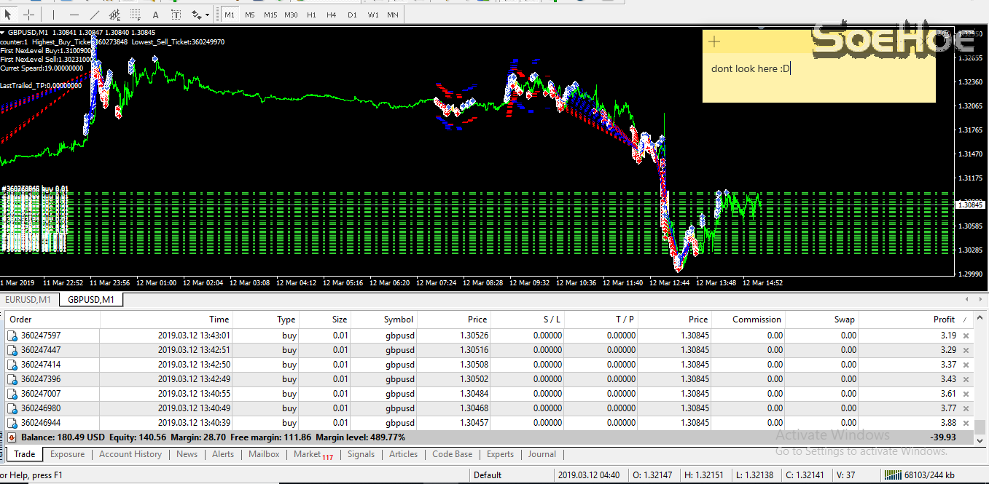The width and height of the screenshot is (989, 484).
Task: Select the standard cursor tool
Action: (8, 14)
